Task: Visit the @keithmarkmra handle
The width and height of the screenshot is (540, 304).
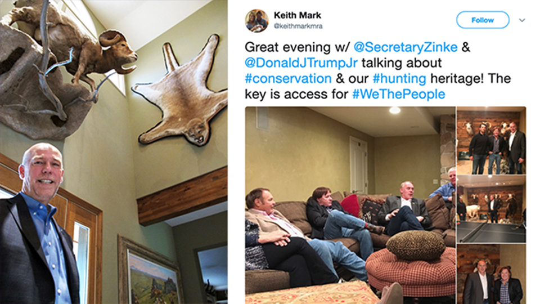Action: click(x=298, y=26)
